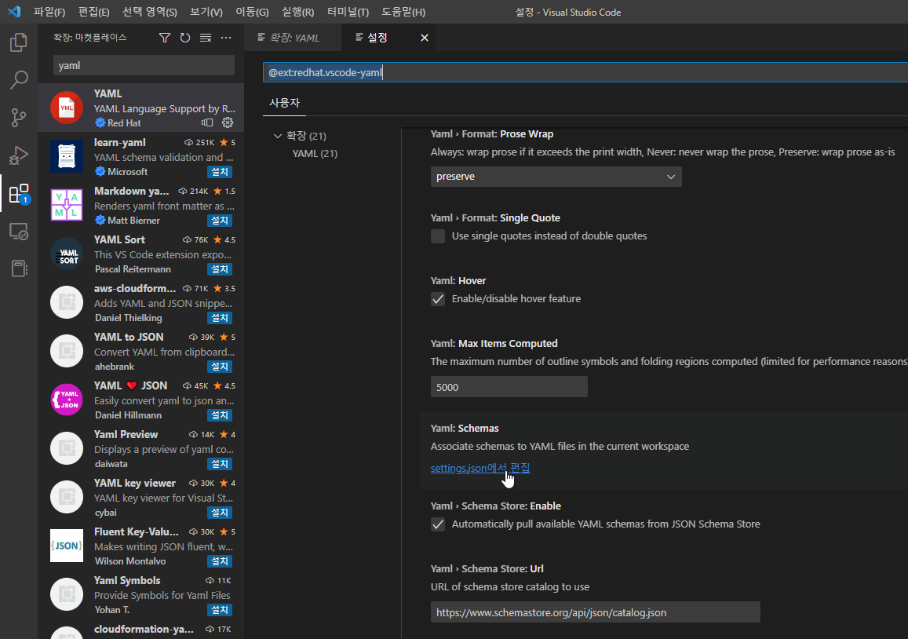
Task: Install the aws-cloudformation extension
Action: point(220,318)
